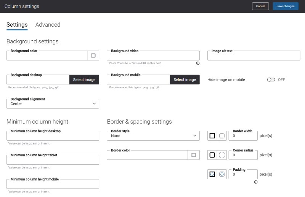Expand the Border style dropdown
305x197 pixels.
[153, 136]
